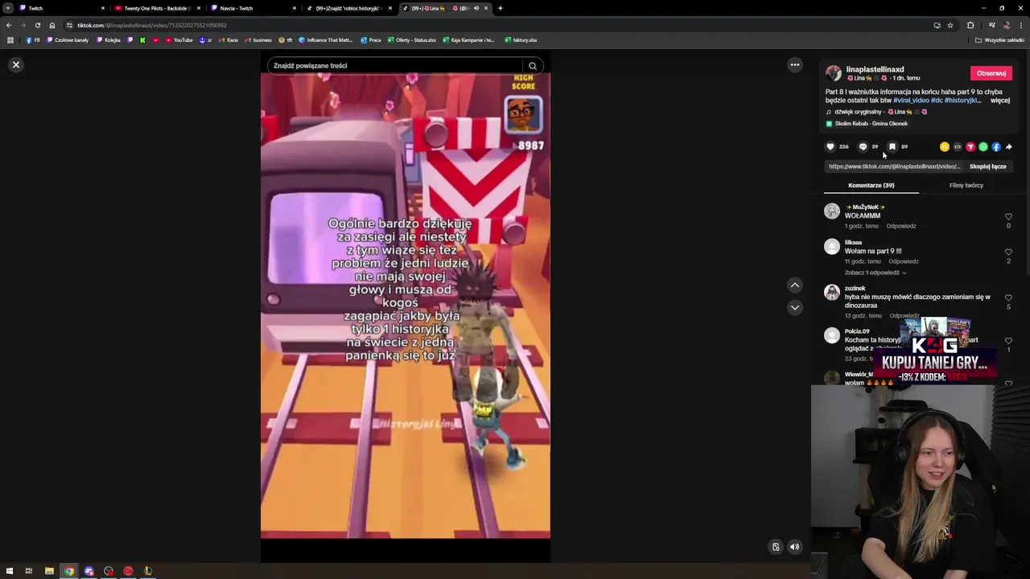Open the FB bookmark
1030x579 pixels.
[33, 40]
